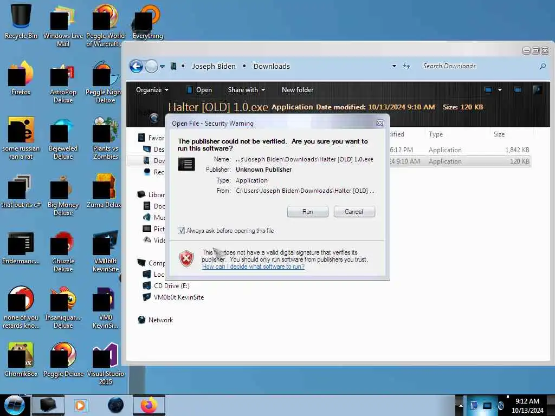Open 'How can I decide what software to run?'
Viewport: 555px width, 416px height.
(x=253, y=266)
